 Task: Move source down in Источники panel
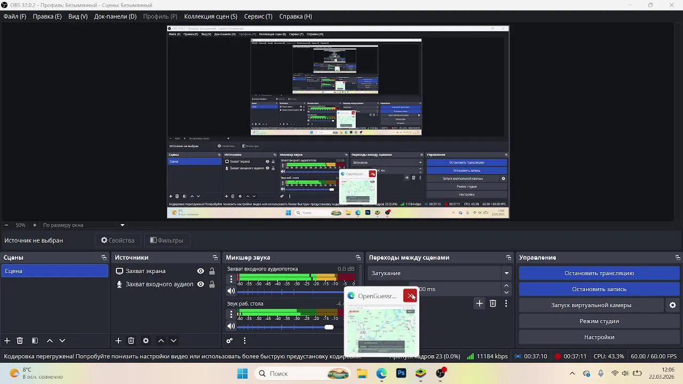point(173,341)
